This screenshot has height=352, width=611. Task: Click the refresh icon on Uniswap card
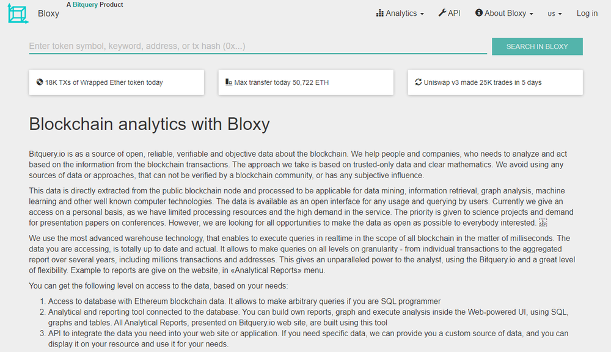pos(419,82)
